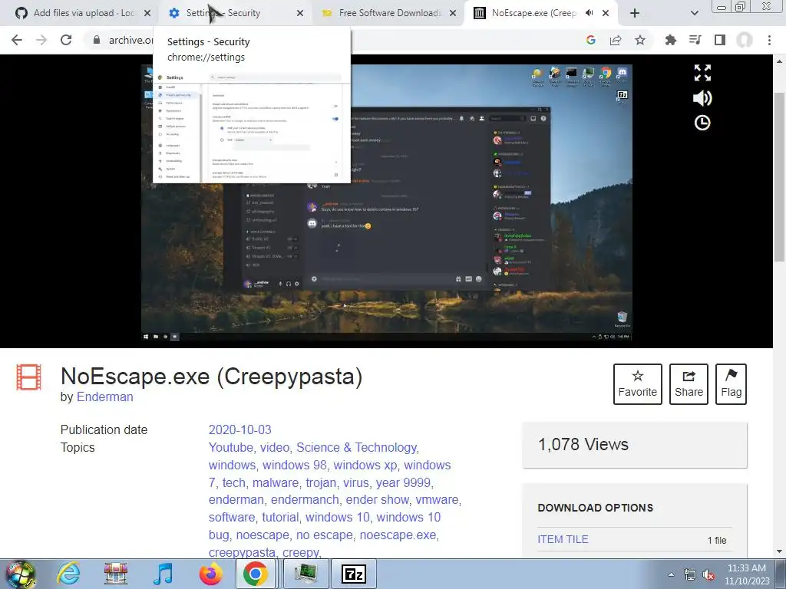This screenshot has width=786, height=589.
Task: Open the 2020-10-03 publication date link
Action: [239, 429]
